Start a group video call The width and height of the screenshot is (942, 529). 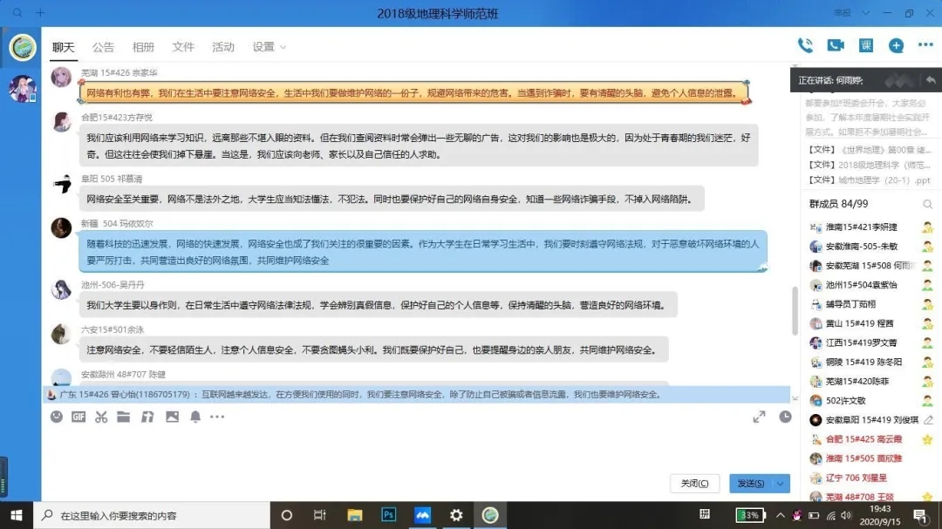pyautogui.click(x=836, y=46)
